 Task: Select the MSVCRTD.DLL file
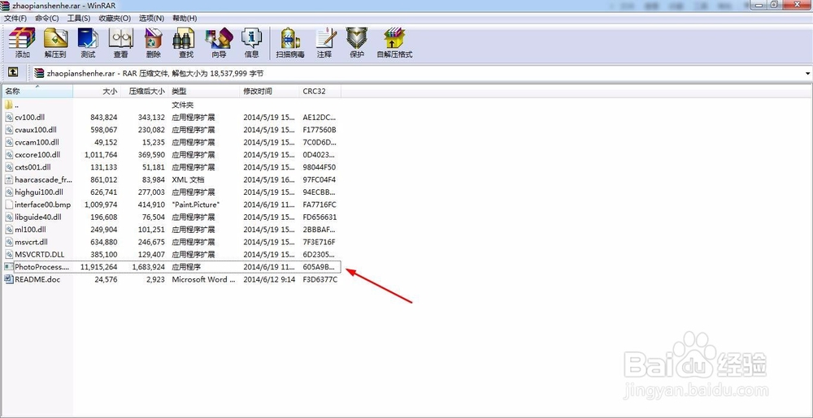171,254
